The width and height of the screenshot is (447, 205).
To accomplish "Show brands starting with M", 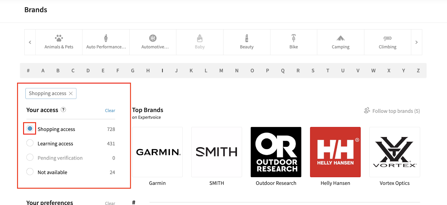I will (x=221, y=70).
